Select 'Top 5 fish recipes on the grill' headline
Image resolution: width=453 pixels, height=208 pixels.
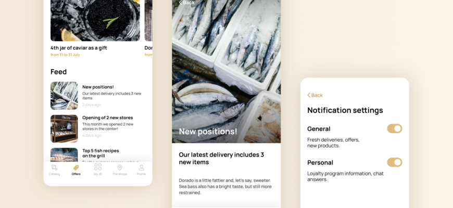(100, 153)
